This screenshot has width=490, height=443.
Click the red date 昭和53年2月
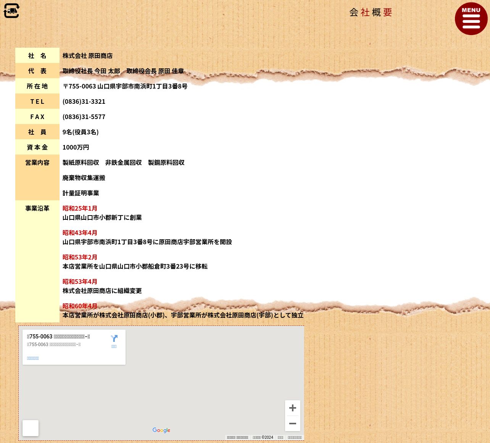[x=80, y=257]
